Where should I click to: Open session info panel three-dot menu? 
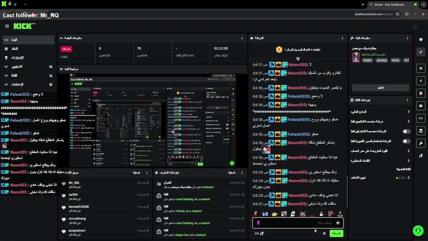[x=242, y=38]
